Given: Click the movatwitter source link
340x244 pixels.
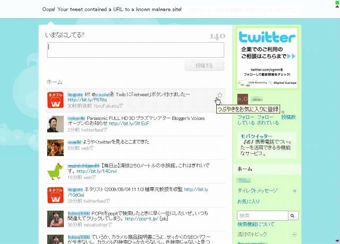Looking at the screenshot, I should (x=95, y=225).
